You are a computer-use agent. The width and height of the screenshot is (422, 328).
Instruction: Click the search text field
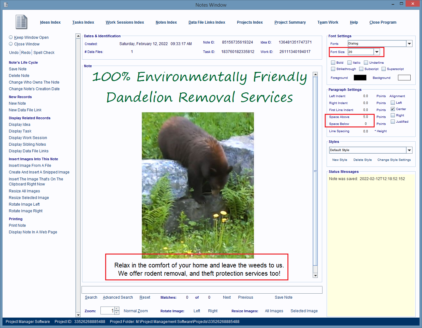[202, 290]
